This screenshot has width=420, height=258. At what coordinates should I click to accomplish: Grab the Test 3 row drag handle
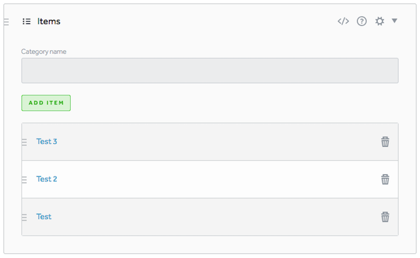[25, 142]
